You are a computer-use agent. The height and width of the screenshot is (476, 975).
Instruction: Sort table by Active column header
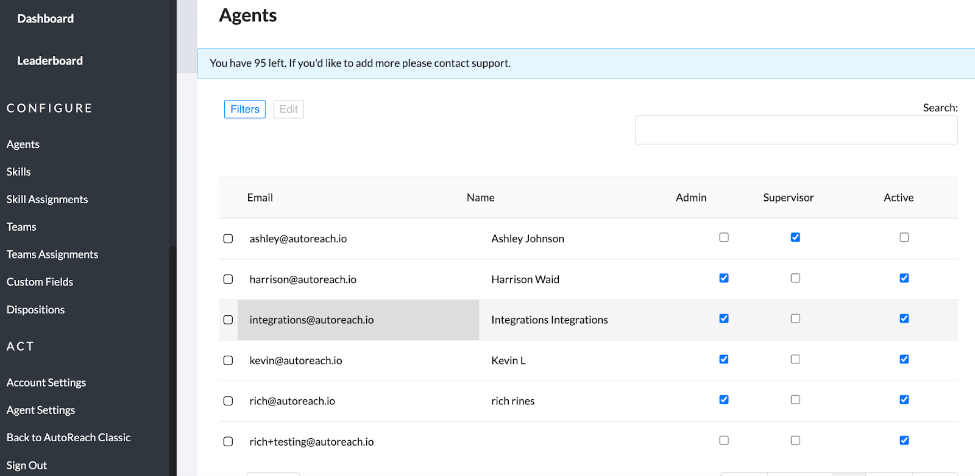899,197
